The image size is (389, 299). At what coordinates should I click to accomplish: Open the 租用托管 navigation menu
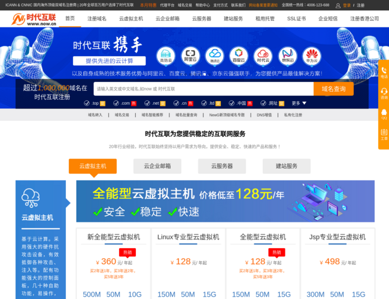coord(265,19)
